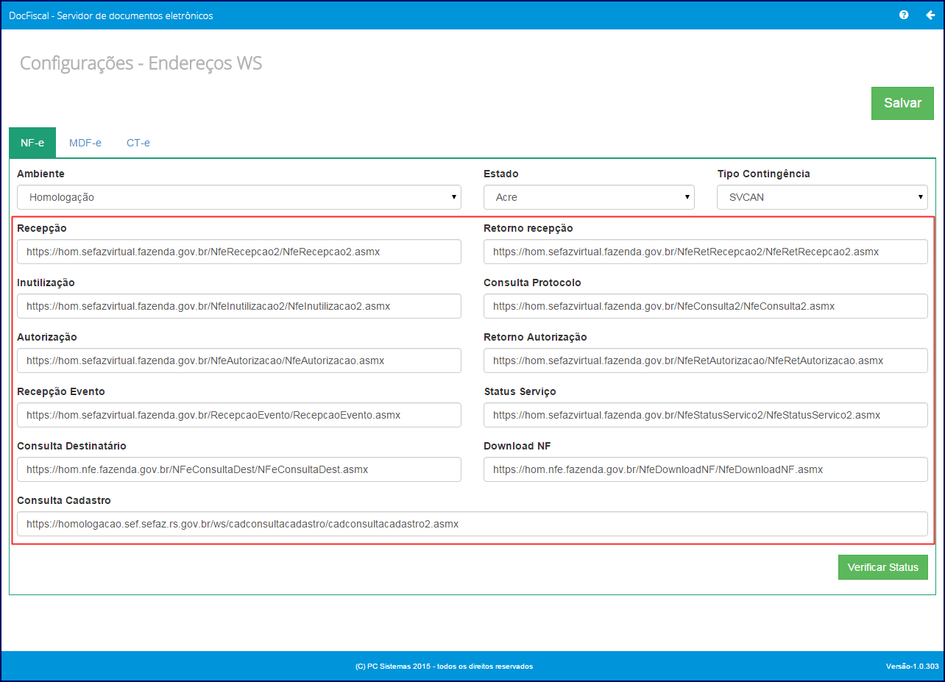
Task: Click the 'Ambiente' label
Action: coord(40,174)
